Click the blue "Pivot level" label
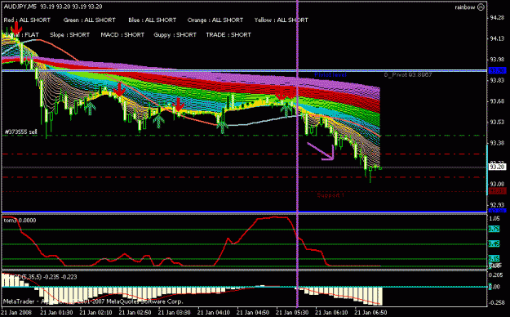This screenshot has width=510, height=317. 330,75
